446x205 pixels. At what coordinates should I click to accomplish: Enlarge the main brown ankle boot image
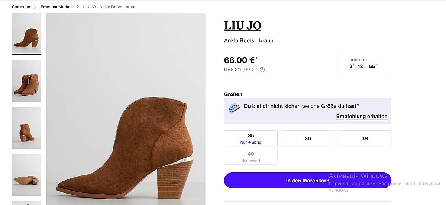coord(126,109)
